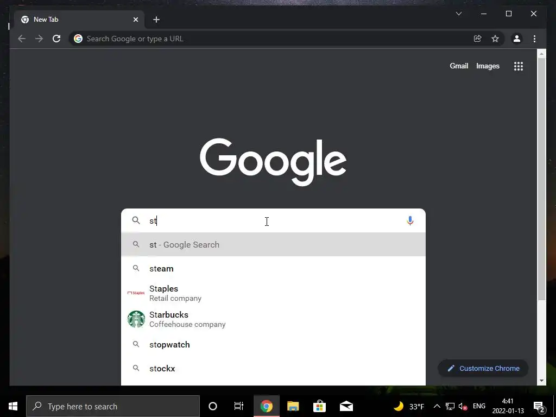Click the back navigation arrow

click(x=22, y=39)
